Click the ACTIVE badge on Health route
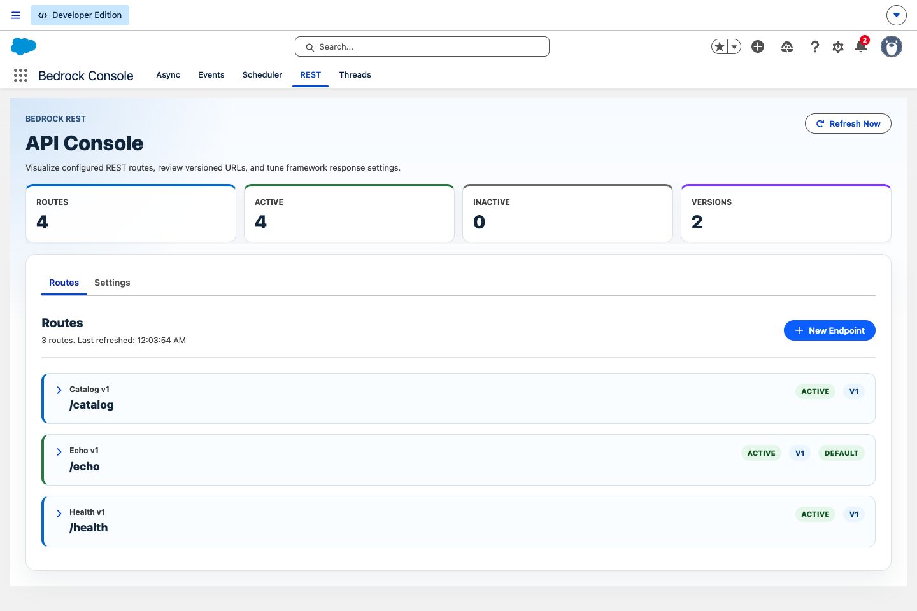Viewport: 917px width, 611px height. (815, 514)
